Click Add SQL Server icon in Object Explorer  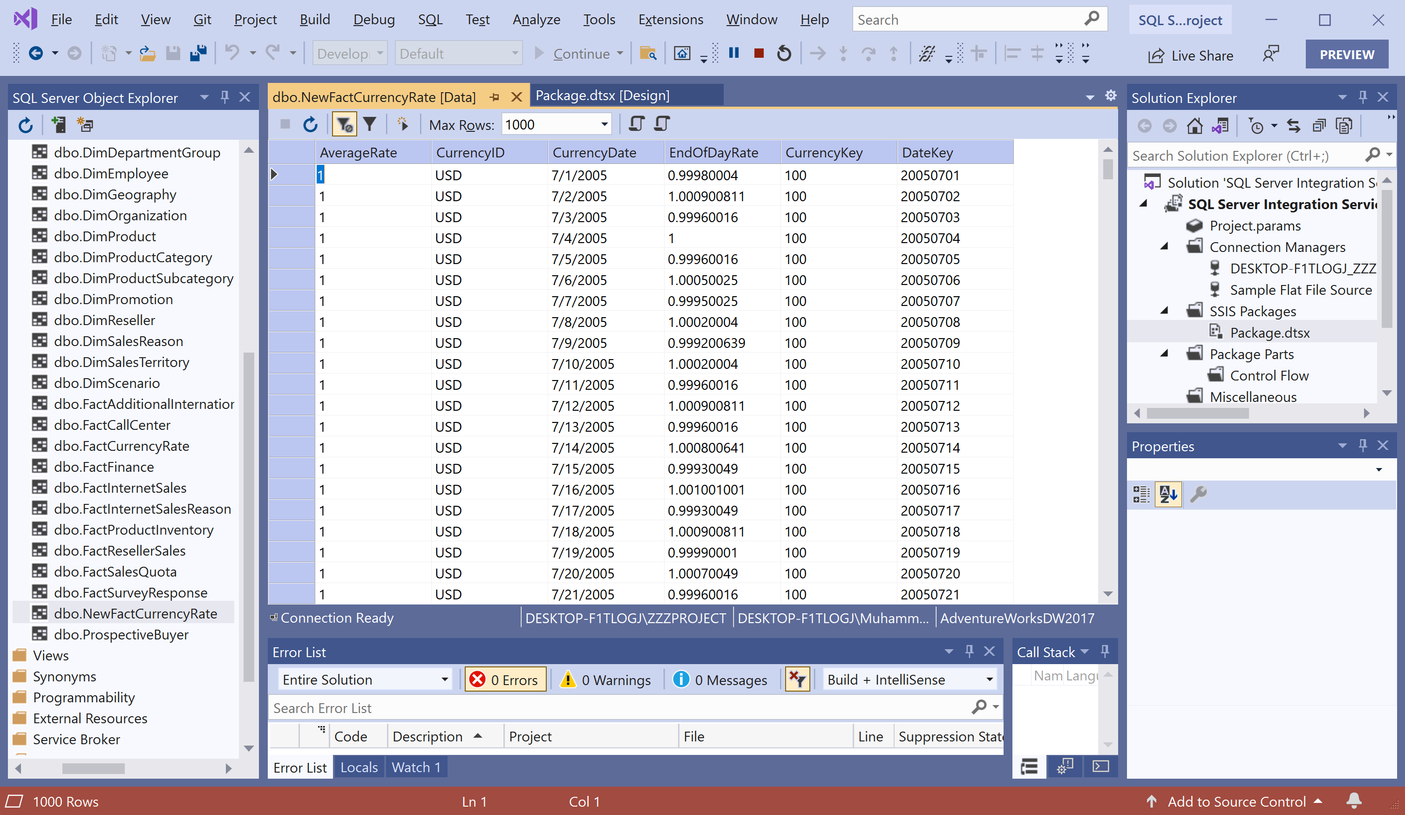58,124
